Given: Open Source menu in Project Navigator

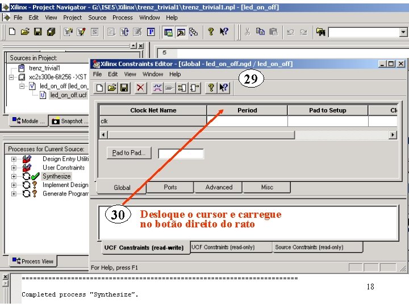Looking at the screenshot, I should pyautogui.click(x=97, y=18).
